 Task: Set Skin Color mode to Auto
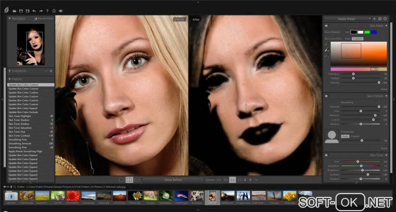click(x=348, y=39)
